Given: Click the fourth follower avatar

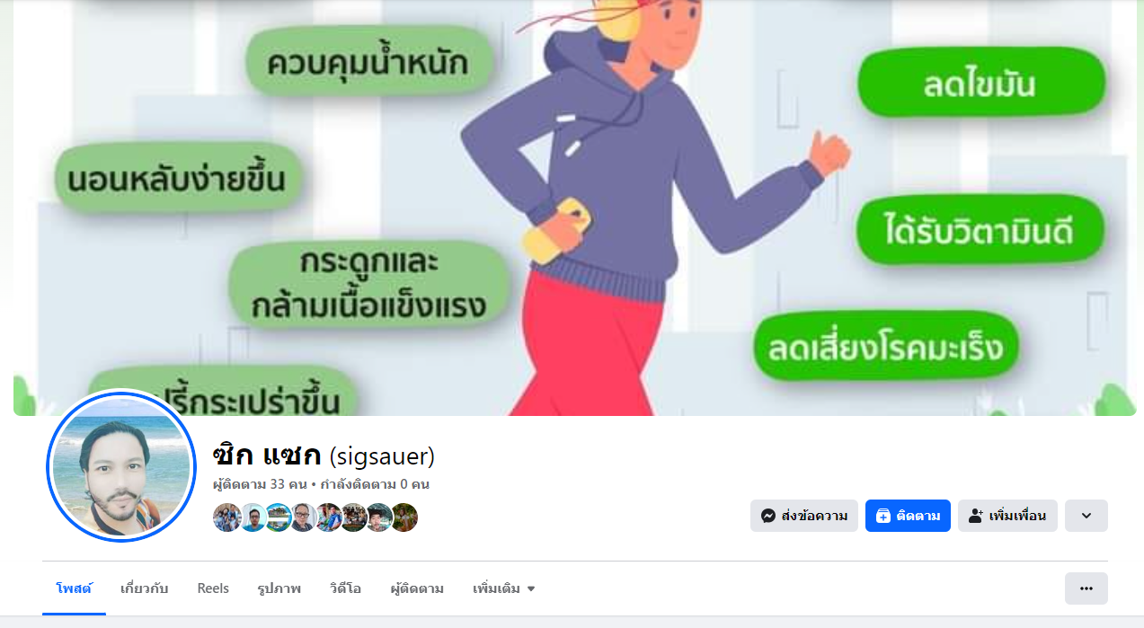Looking at the screenshot, I should click(x=303, y=517).
